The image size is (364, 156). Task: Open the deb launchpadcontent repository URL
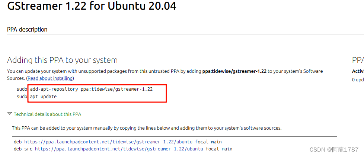click(108, 142)
